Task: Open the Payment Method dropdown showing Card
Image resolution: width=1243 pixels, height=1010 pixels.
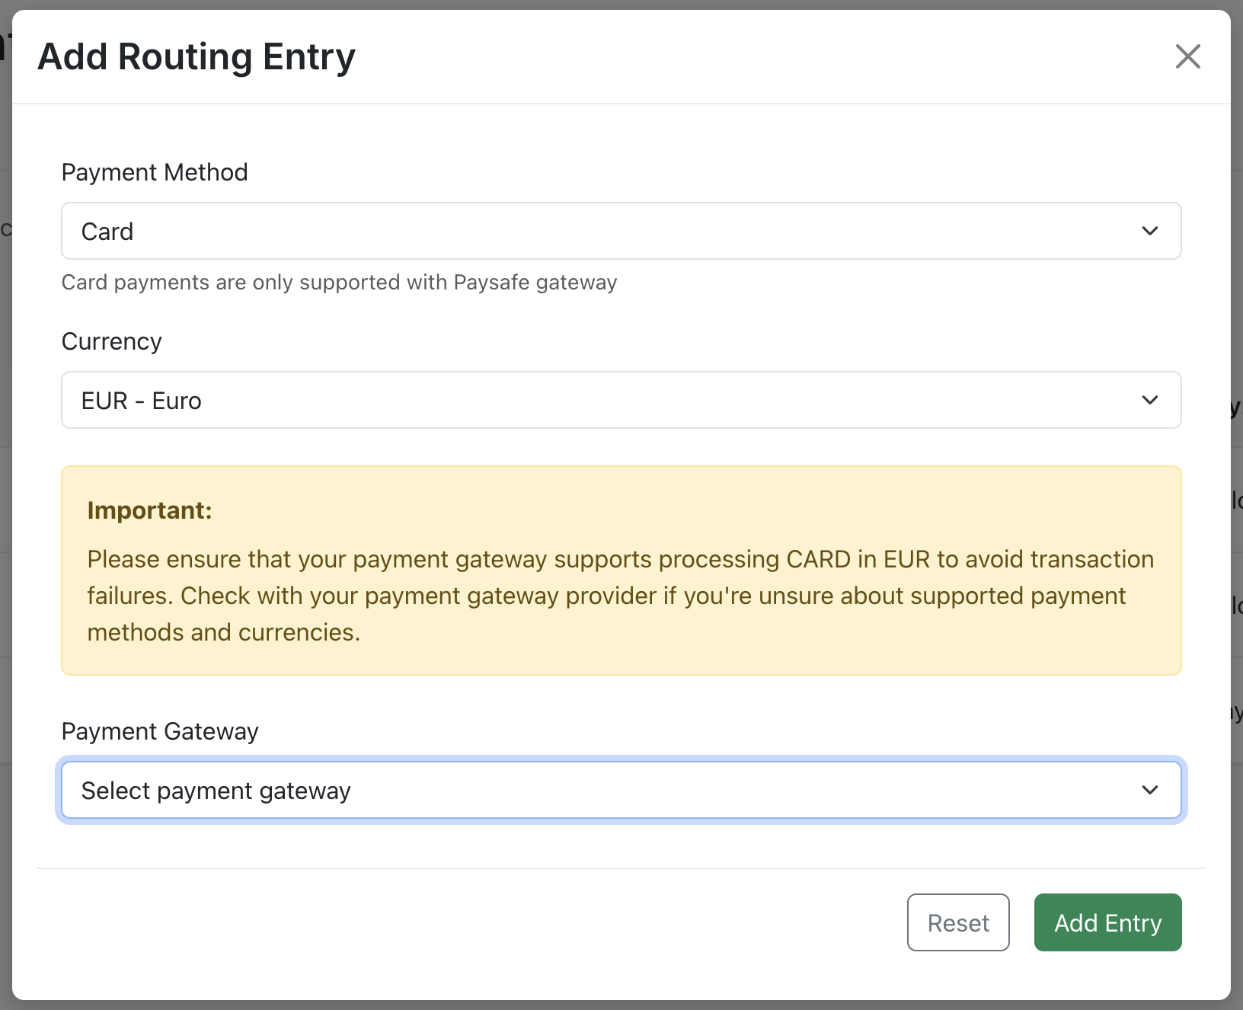Action: click(621, 231)
